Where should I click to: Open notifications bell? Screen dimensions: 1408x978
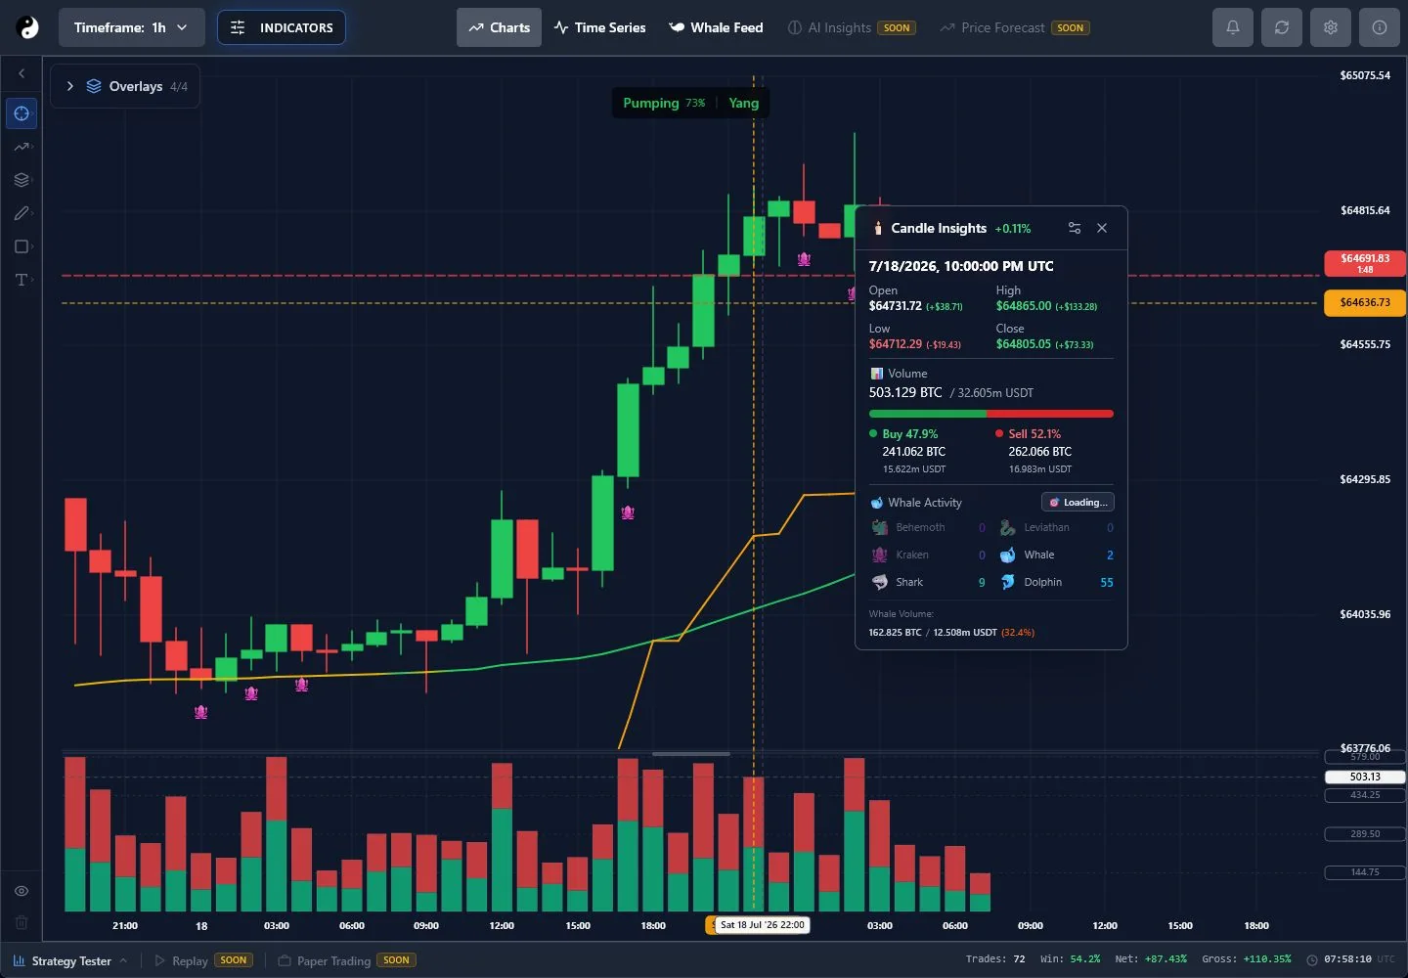click(x=1233, y=27)
